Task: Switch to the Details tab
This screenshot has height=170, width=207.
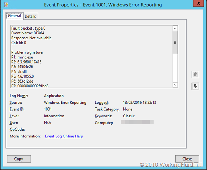Action: [30, 17]
